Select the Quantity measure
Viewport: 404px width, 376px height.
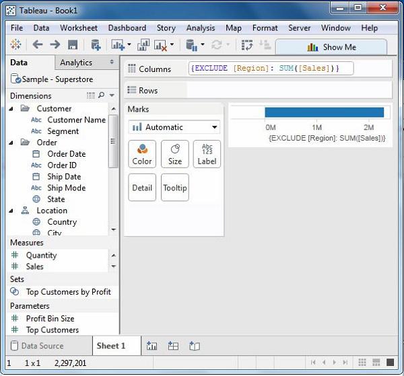click(42, 256)
